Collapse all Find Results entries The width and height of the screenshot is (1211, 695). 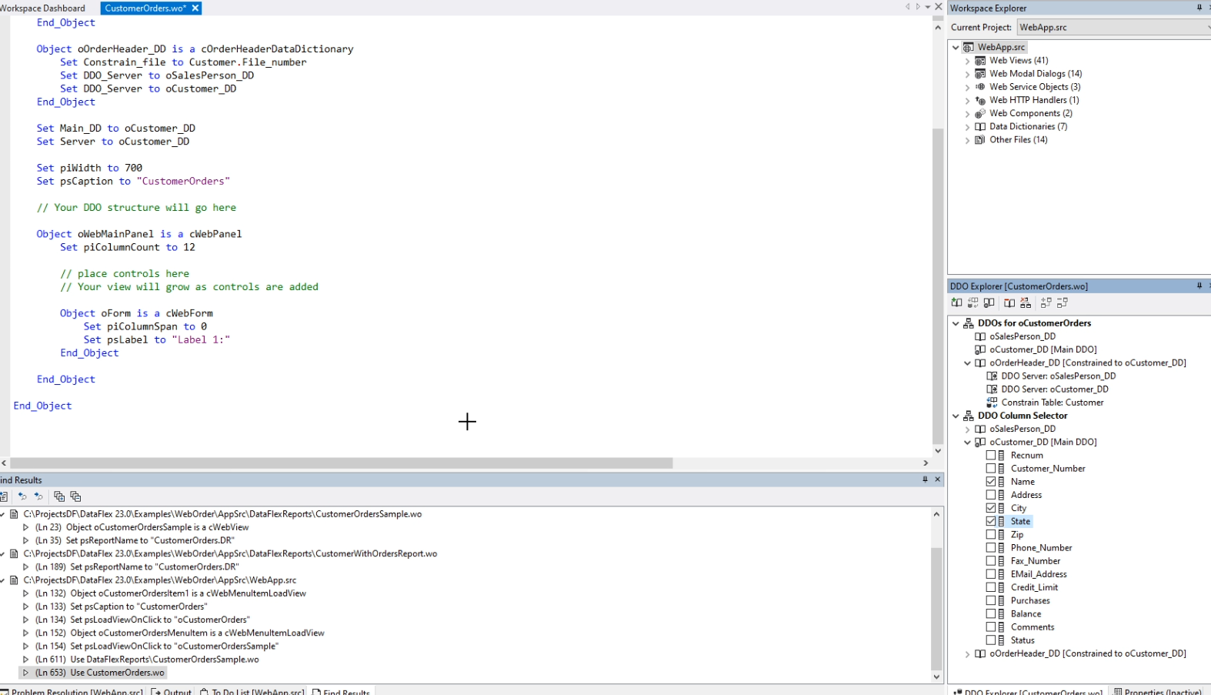pos(75,496)
